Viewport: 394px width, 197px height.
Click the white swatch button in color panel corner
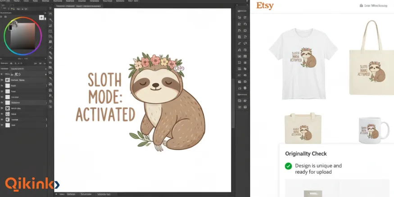(41, 18)
